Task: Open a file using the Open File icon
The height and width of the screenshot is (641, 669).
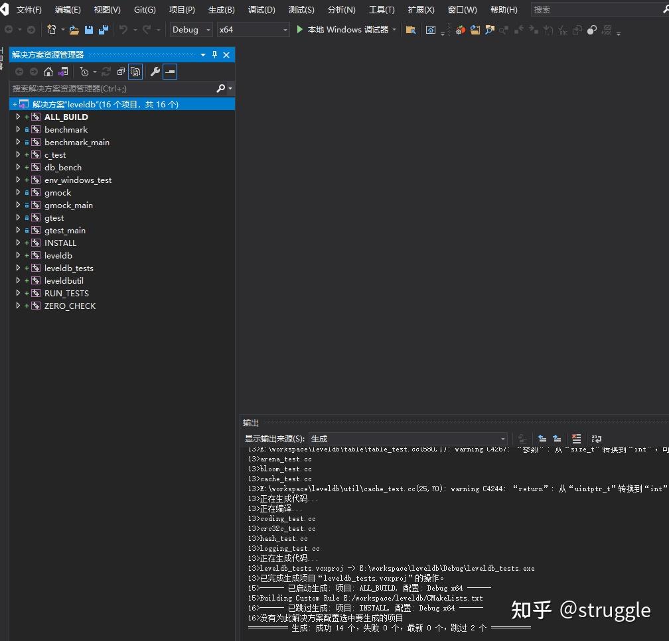Action: pos(73,30)
